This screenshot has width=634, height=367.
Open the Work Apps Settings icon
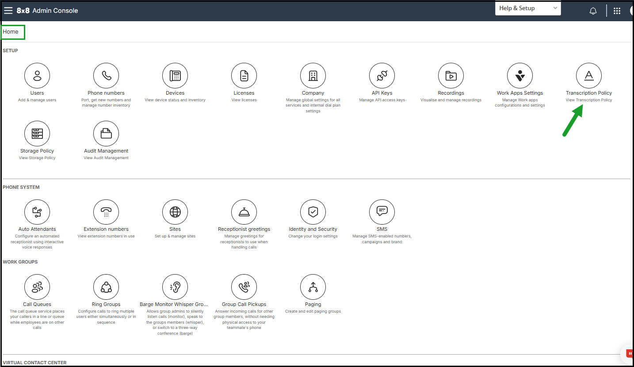coord(520,76)
